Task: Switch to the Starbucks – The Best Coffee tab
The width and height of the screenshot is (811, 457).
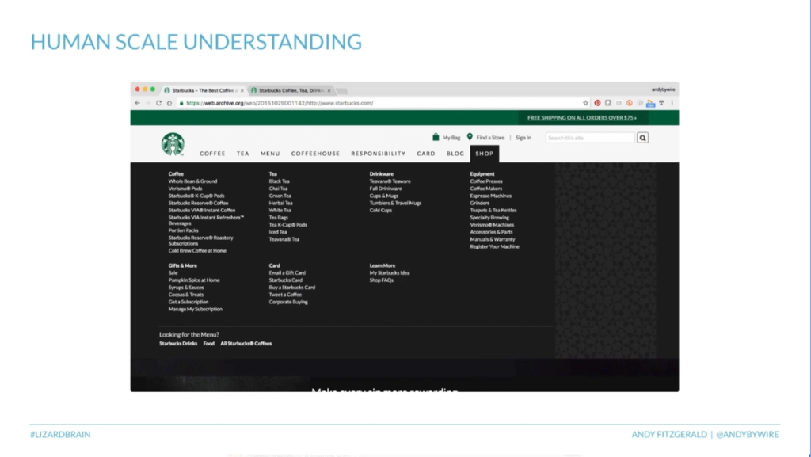Action: (x=203, y=90)
